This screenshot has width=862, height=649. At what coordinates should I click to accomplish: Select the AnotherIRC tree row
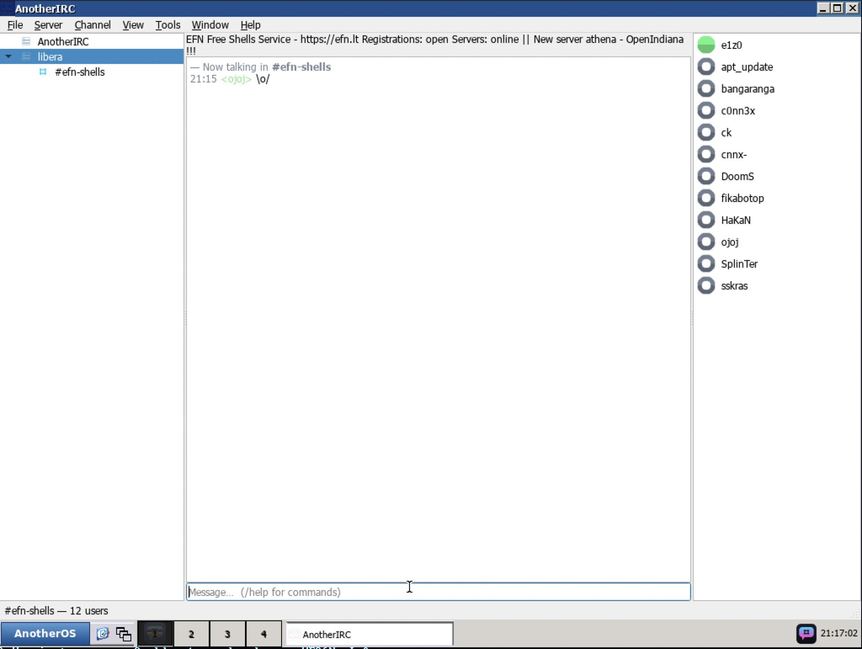pyautogui.click(x=92, y=42)
